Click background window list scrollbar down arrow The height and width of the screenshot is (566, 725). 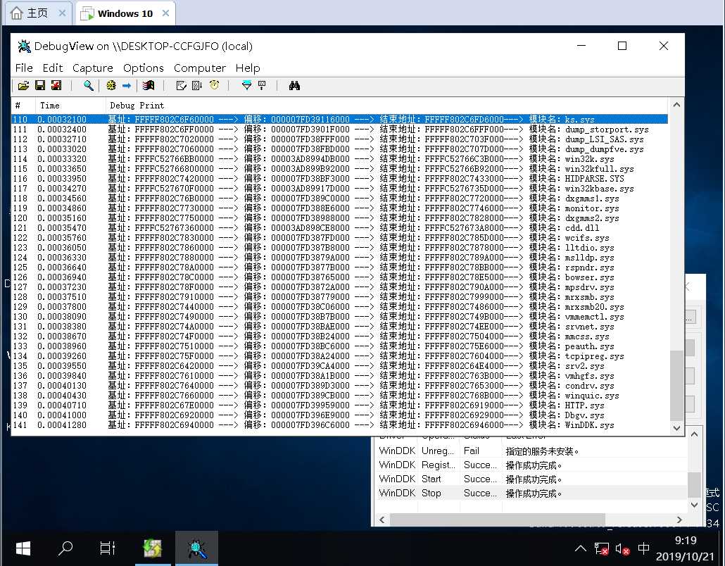coord(694,505)
